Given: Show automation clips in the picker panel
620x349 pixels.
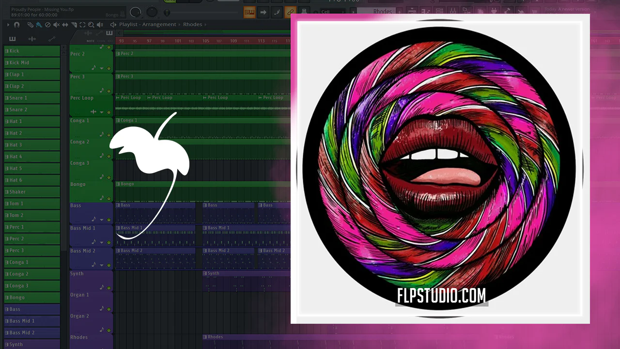Looking at the screenshot, I should pyautogui.click(x=52, y=39).
